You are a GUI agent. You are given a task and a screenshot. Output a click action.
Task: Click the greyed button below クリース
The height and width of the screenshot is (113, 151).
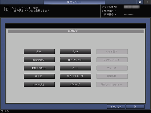coord(112,76)
